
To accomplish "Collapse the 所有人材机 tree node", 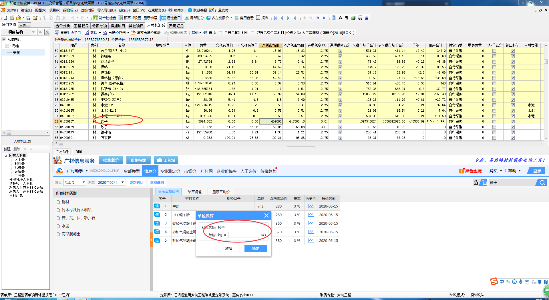I will (6, 155).
